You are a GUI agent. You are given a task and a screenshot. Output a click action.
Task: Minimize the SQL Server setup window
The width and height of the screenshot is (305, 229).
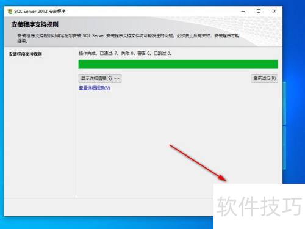[243, 11]
